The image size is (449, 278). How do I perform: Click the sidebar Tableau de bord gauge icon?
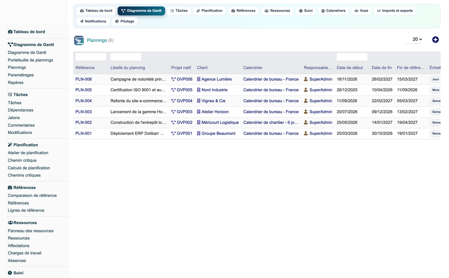point(10,32)
